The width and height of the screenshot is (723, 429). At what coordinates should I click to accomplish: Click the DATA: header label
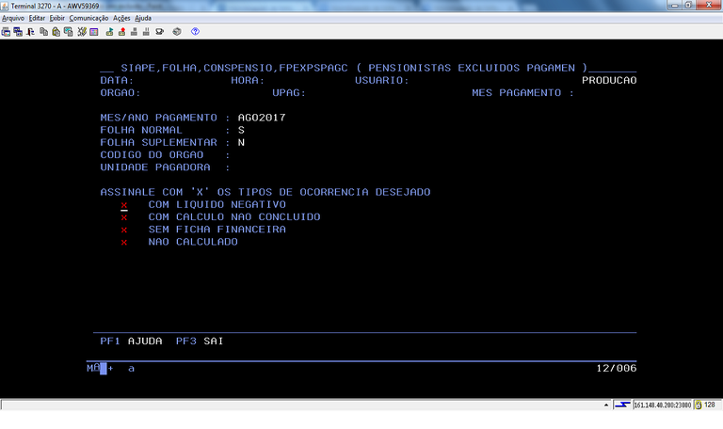tap(117, 80)
